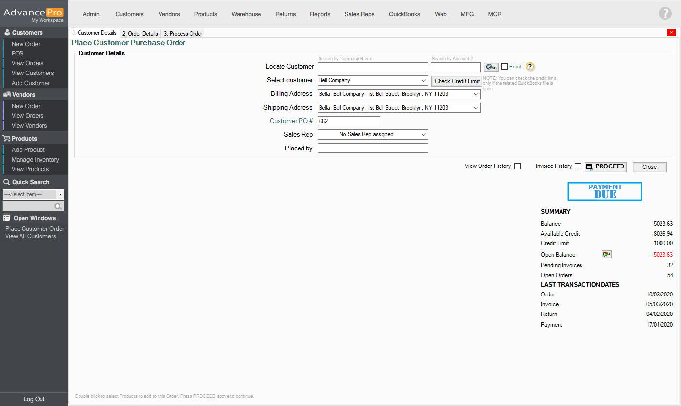Click the Open Balance payment icon
The width and height of the screenshot is (681, 406).
coord(606,254)
